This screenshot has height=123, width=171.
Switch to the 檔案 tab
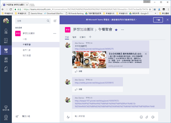(x=74, y=37)
